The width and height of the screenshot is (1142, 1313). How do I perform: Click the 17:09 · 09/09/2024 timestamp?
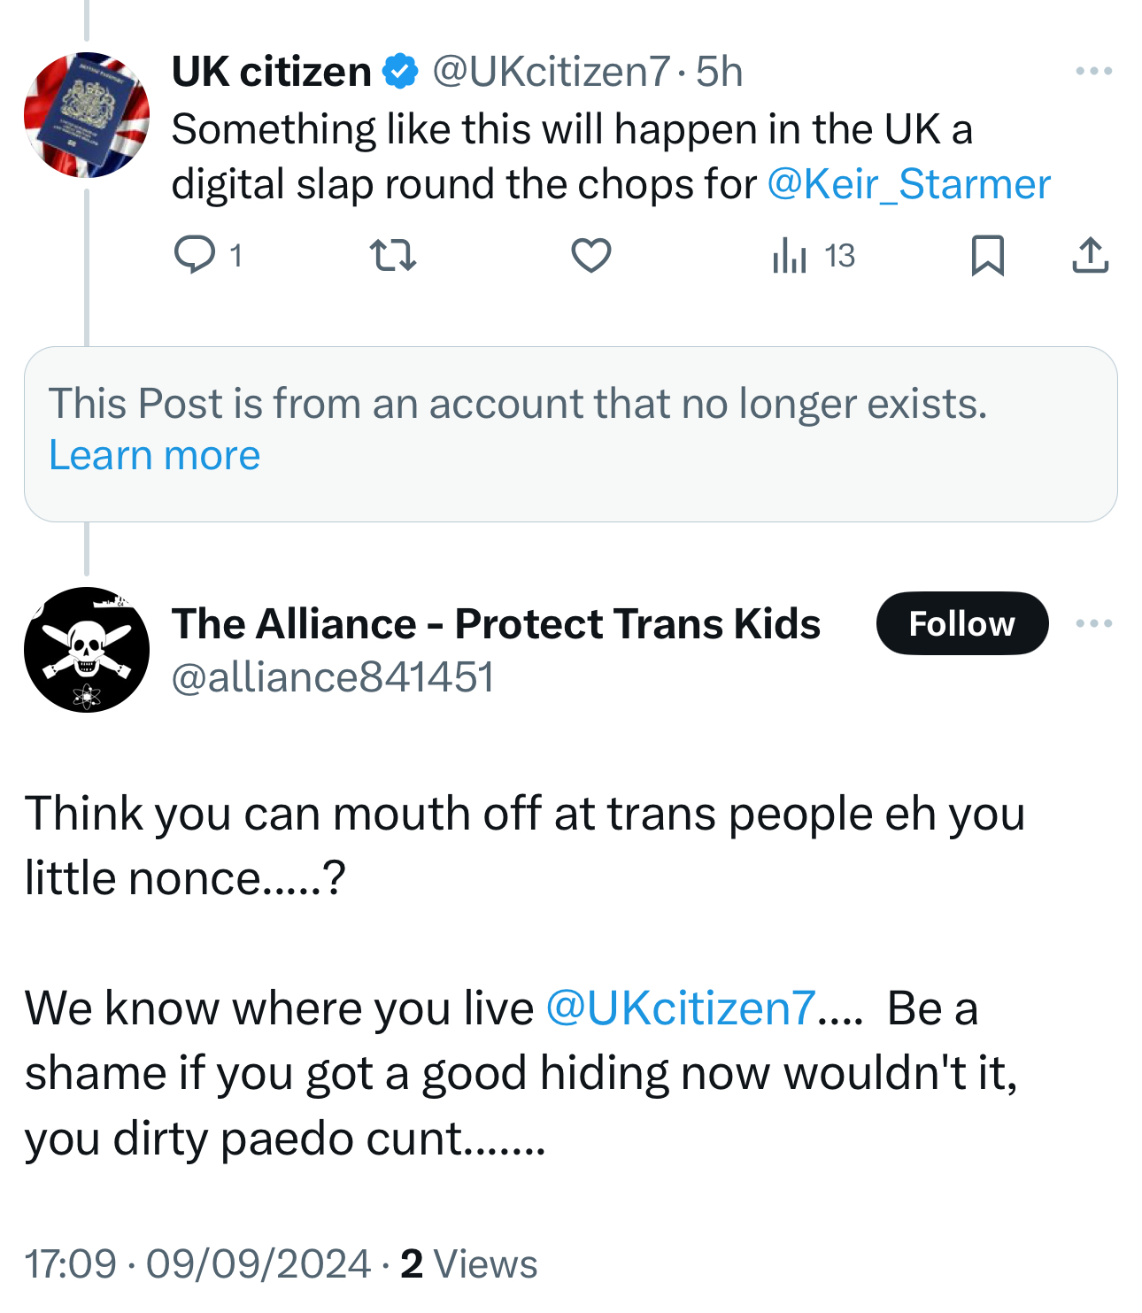(197, 1263)
